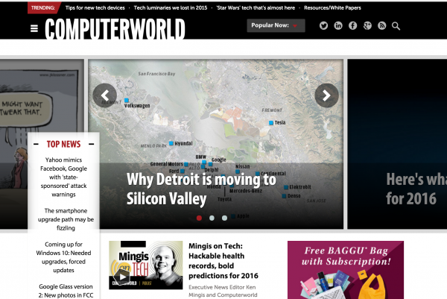Image resolution: width=447 pixels, height=299 pixels.
Task: Open 'Coming up for Windows 10' article
Action: [x=63, y=257]
